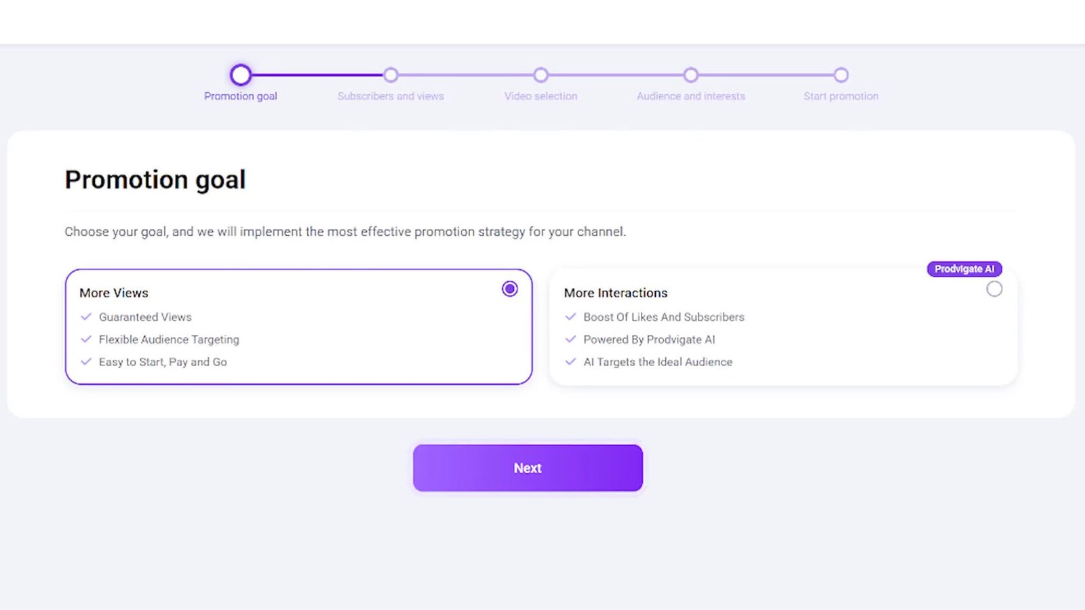This screenshot has height=610, width=1085.
Task: Jump to Start promotion step label
Action: [x=841, y=96]
